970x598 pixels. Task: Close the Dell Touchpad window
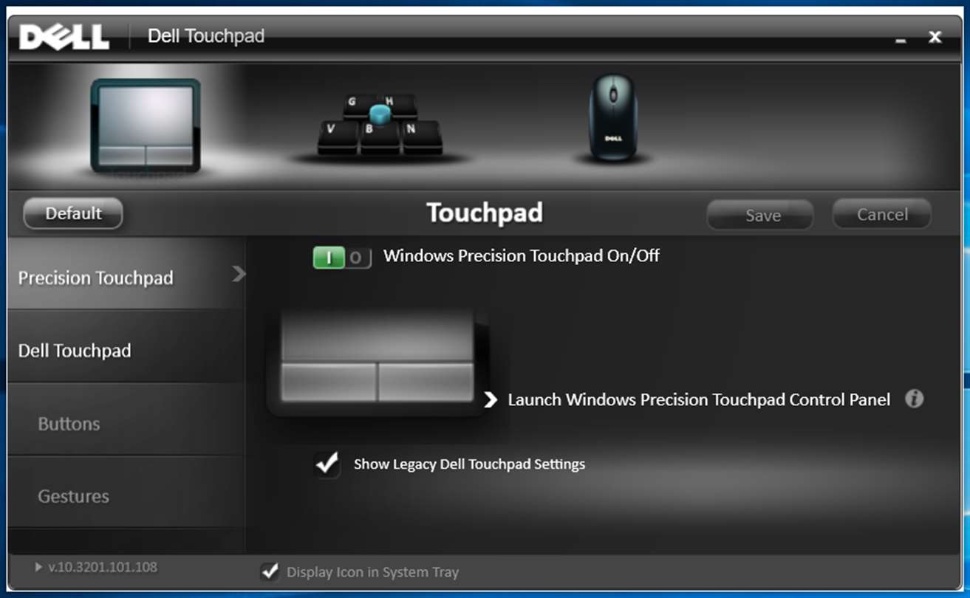pyautogui.click(x=935, y=37)
